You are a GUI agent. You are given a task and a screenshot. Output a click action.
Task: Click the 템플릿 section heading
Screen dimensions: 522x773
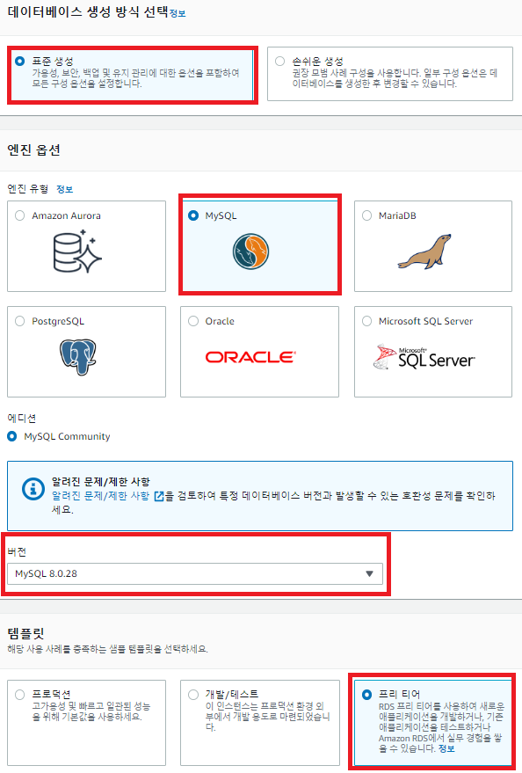(x=25, y=633)
